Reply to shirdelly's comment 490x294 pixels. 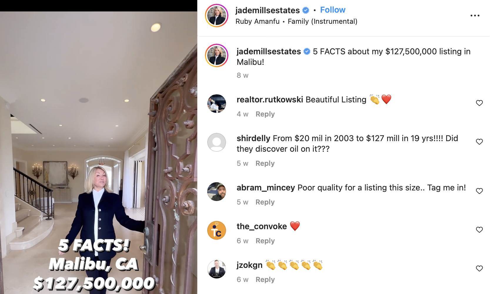click(x=265, y=163)
